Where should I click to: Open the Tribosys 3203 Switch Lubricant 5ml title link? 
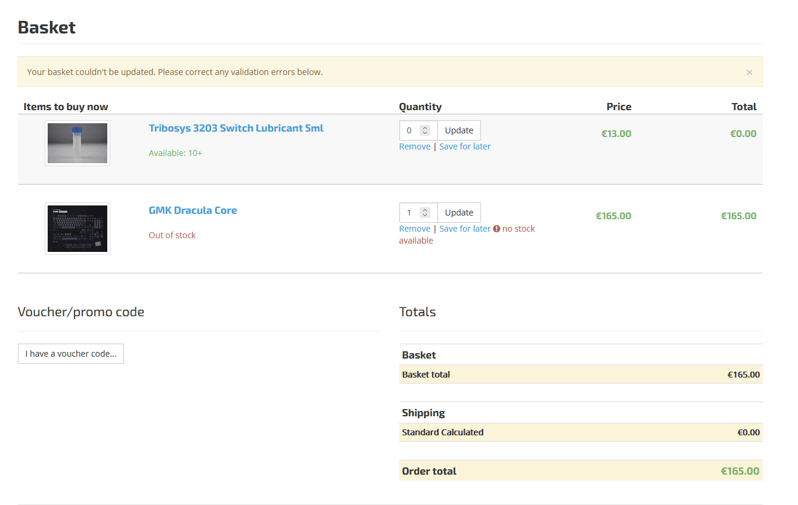236,128
